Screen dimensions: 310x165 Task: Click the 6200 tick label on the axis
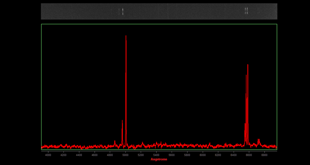coord(218,155)
